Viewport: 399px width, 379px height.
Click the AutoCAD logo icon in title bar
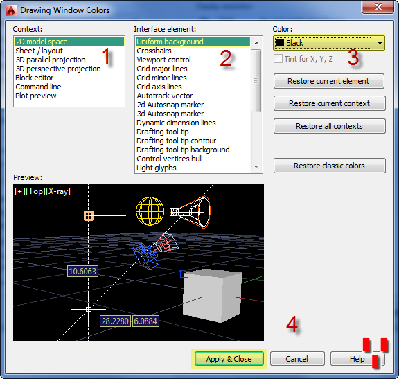(10, 10)
